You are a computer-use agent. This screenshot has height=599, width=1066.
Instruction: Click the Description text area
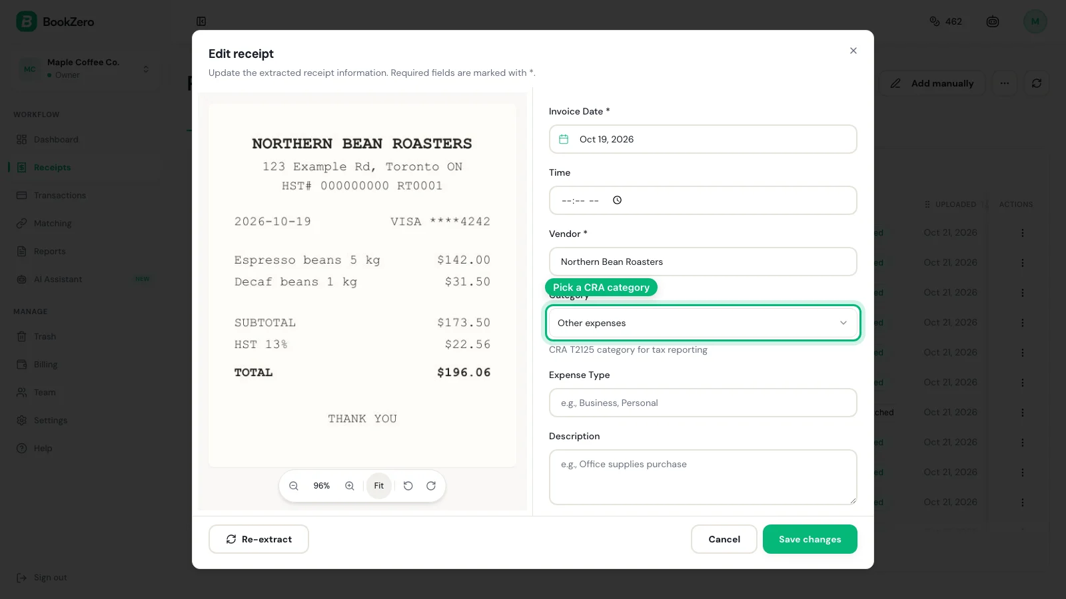(703, 477)
